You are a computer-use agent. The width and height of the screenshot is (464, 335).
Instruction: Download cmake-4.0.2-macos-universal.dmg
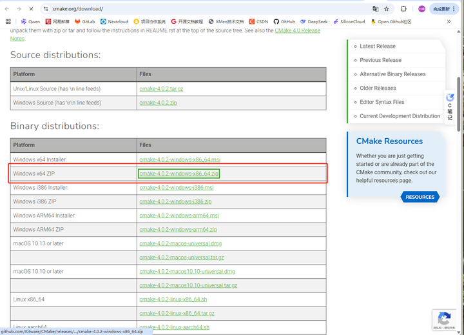pos(180,243)
